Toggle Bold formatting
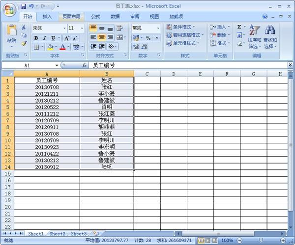This screenshot has height=245, width=295. [36, 38]
